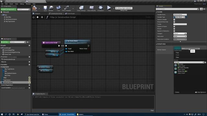Click the plus icon beside Variables
Image resolution: width=207 pixels, height=116 pixels.
pos(29,65)
